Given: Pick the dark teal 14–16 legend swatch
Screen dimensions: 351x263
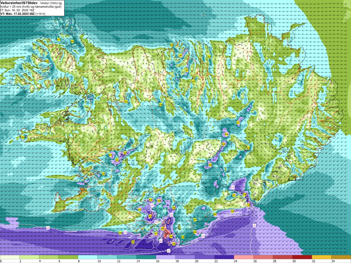Looking at the screenshot, I should pyautogui.click(x=146, y=257).
